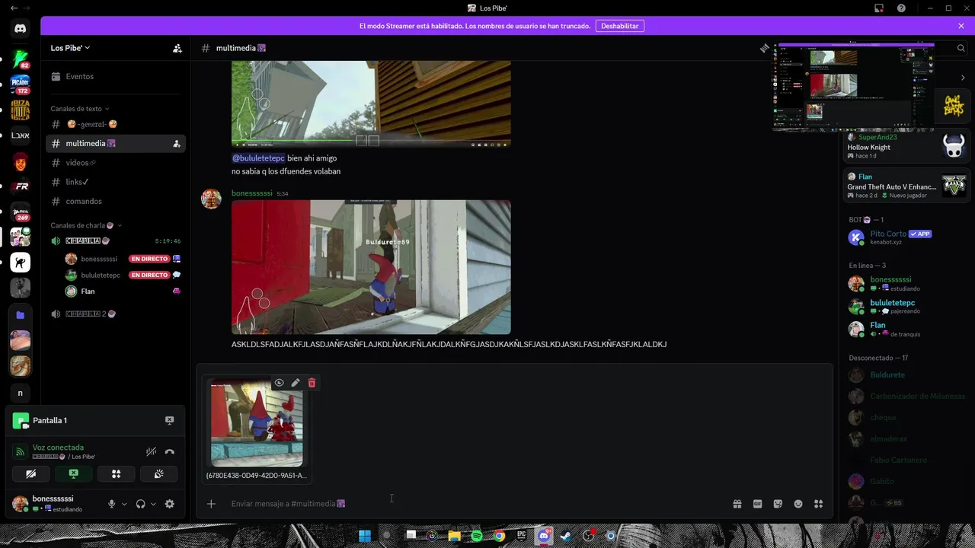
Task: Open the apps launcher in message bar
Action: 819,504
